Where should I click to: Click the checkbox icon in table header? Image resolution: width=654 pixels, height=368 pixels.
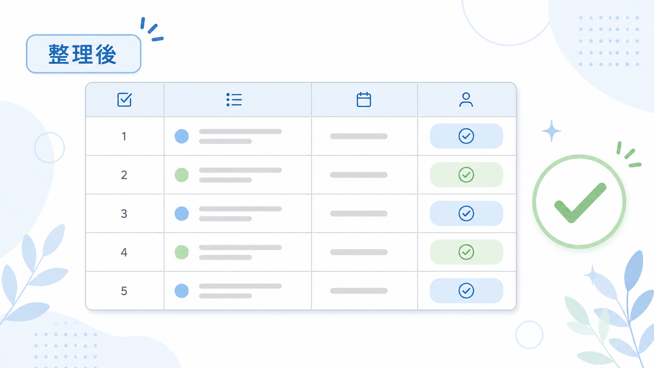click(x=124, y=100)
